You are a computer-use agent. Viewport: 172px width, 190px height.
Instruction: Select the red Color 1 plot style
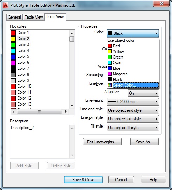tap(20, 33)
